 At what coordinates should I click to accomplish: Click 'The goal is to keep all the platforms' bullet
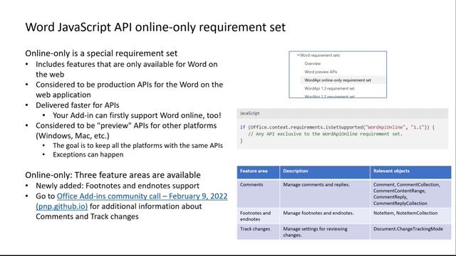(138, 145)
